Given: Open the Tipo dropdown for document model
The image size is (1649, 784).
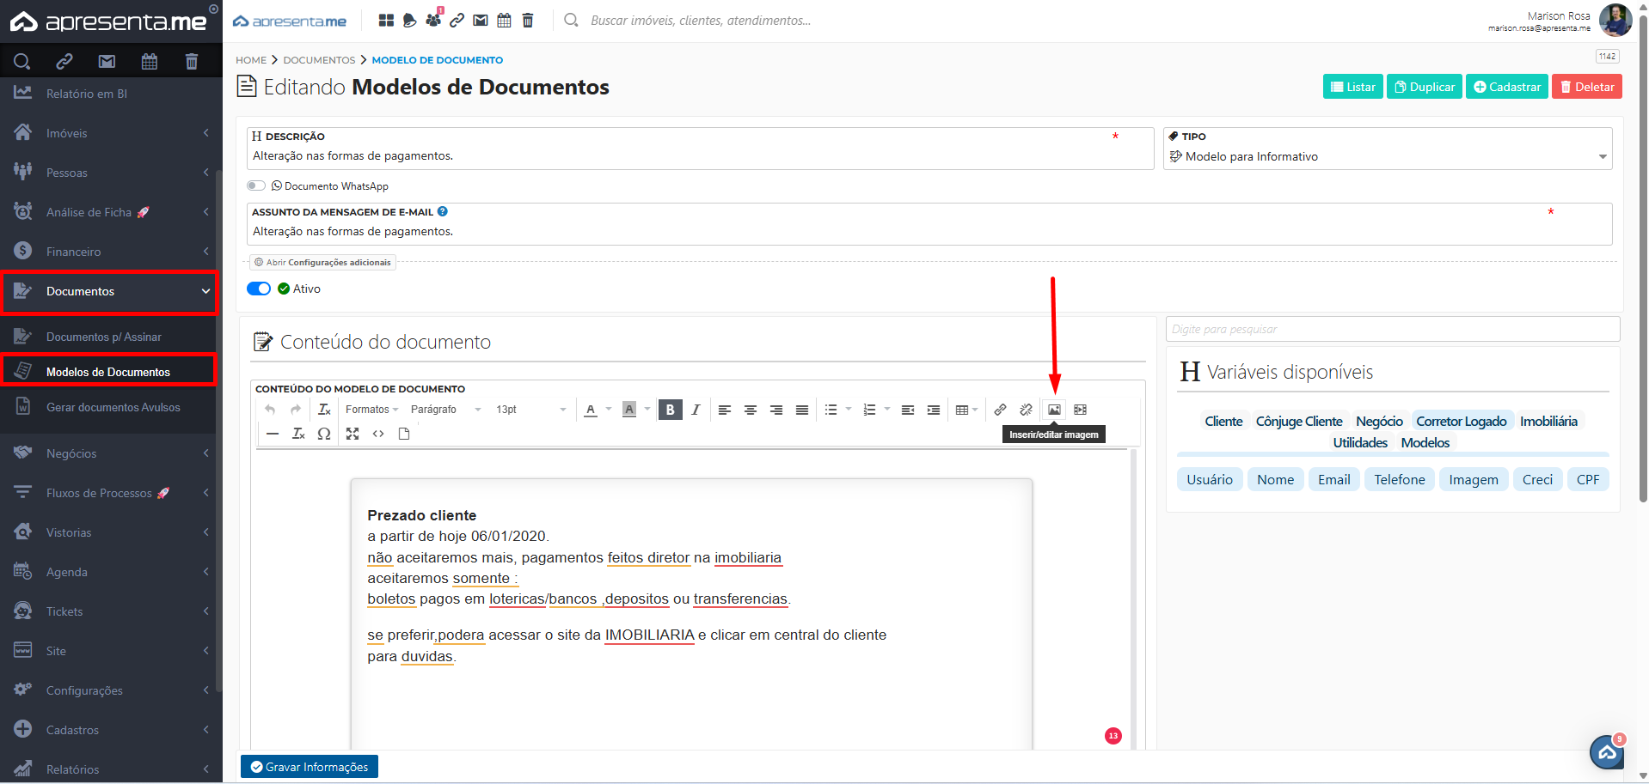Looking at the screenshot, I should [1387, 156].
